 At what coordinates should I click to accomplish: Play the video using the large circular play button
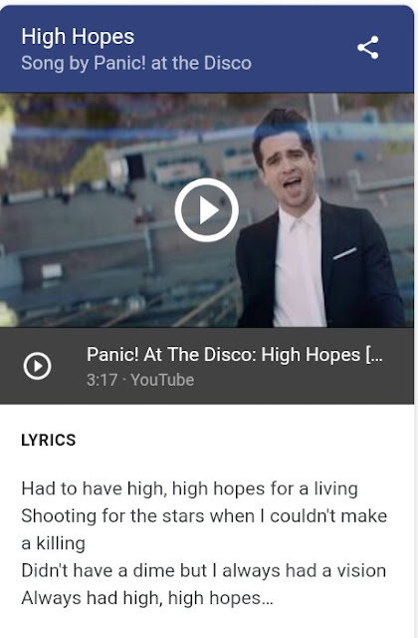(x=207, y=210)
